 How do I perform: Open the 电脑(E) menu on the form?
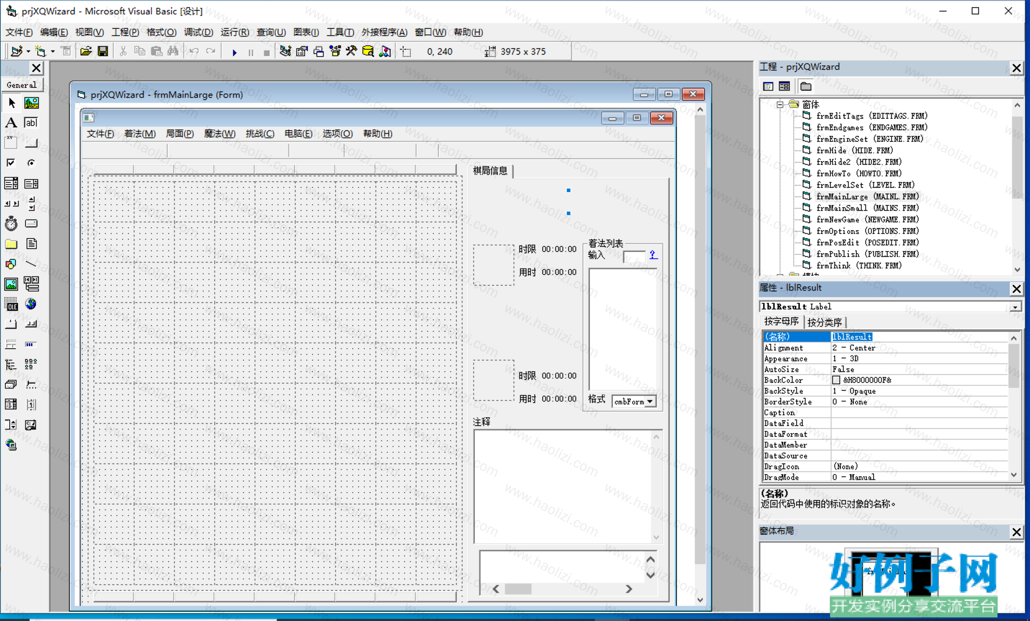298,133
